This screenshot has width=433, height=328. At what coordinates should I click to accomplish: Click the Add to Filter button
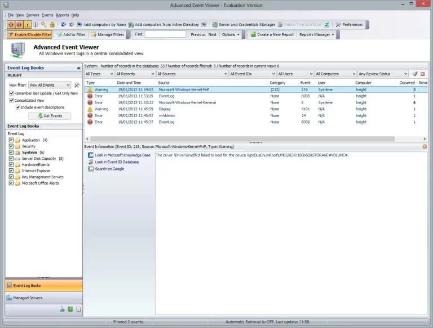click(71, 34)
